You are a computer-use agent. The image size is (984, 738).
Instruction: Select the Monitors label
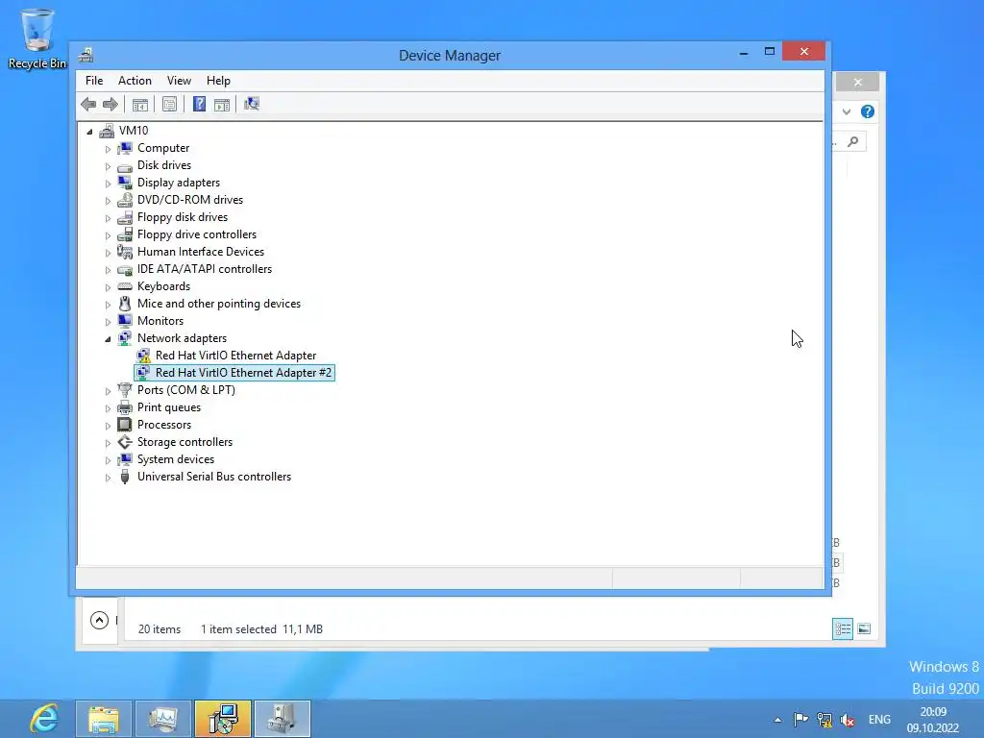160,321
